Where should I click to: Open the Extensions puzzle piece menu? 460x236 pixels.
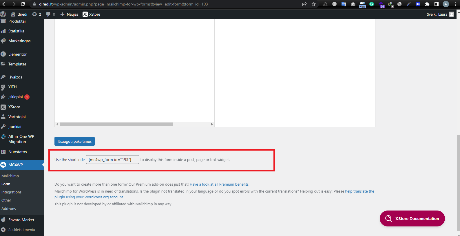427,4
